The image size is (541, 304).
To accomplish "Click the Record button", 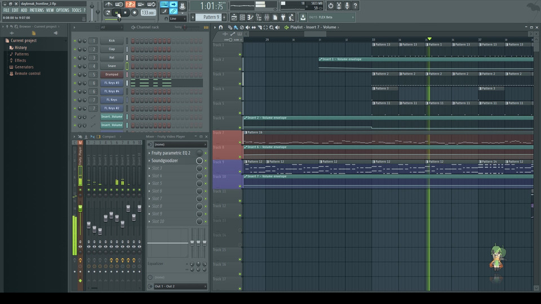I will 135,13.
